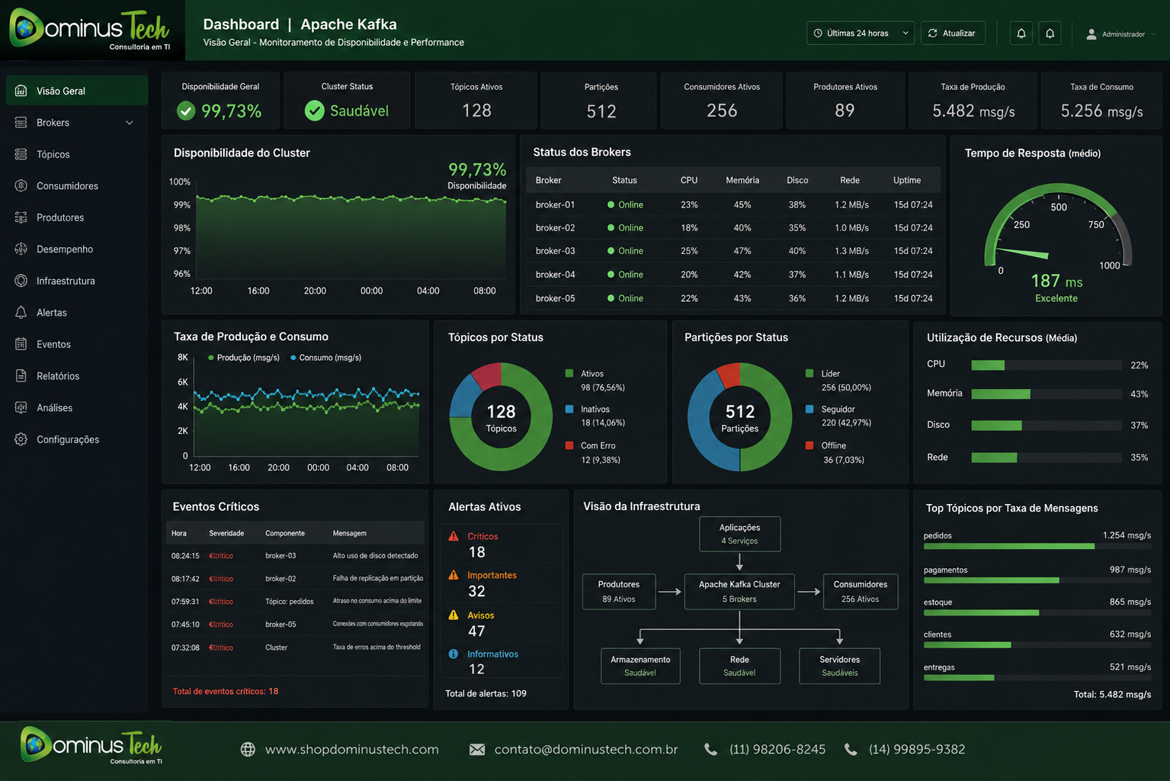1170x781 pixels.
Task: Click the Alertas bell icon in sidebar
Action: [21, 313]
